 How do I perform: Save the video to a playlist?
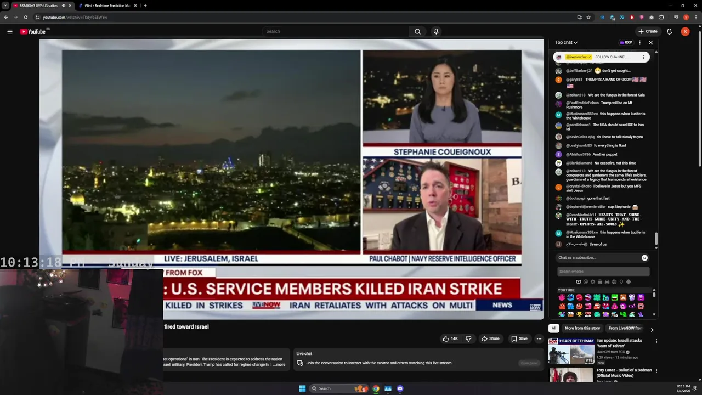(519, 338)
